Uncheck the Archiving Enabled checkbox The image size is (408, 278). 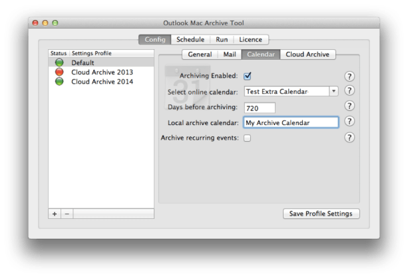tap(247, 76)
